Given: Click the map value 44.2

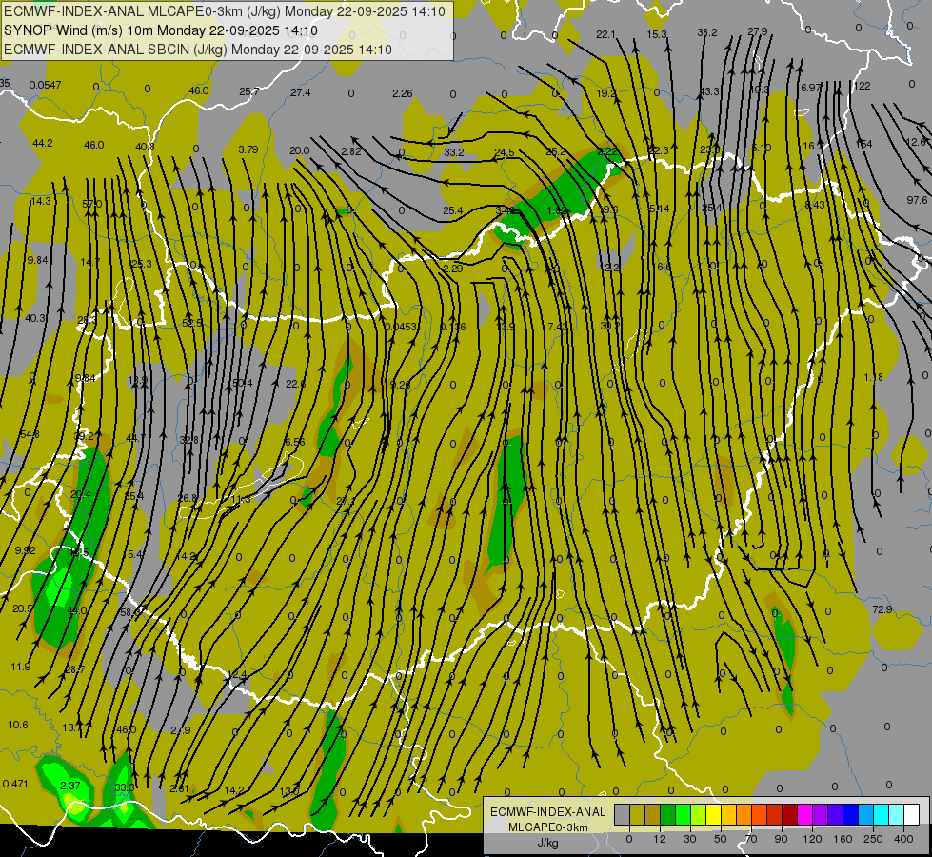Looking at the screenshot, I should pos(43,143).
